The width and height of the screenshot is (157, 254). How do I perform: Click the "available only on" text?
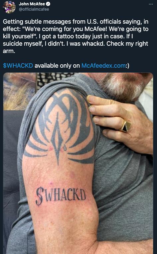(x=57, y=66)
